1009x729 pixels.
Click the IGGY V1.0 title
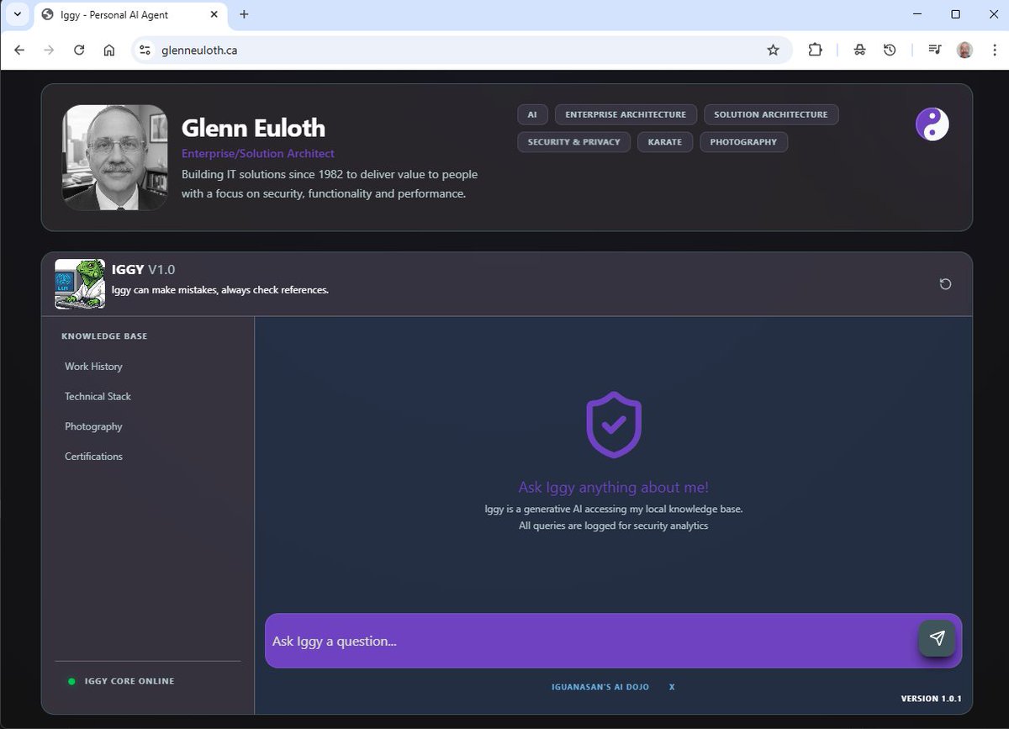[144, 270]
